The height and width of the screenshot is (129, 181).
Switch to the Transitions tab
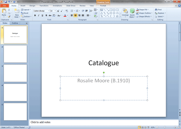(44, 6)
